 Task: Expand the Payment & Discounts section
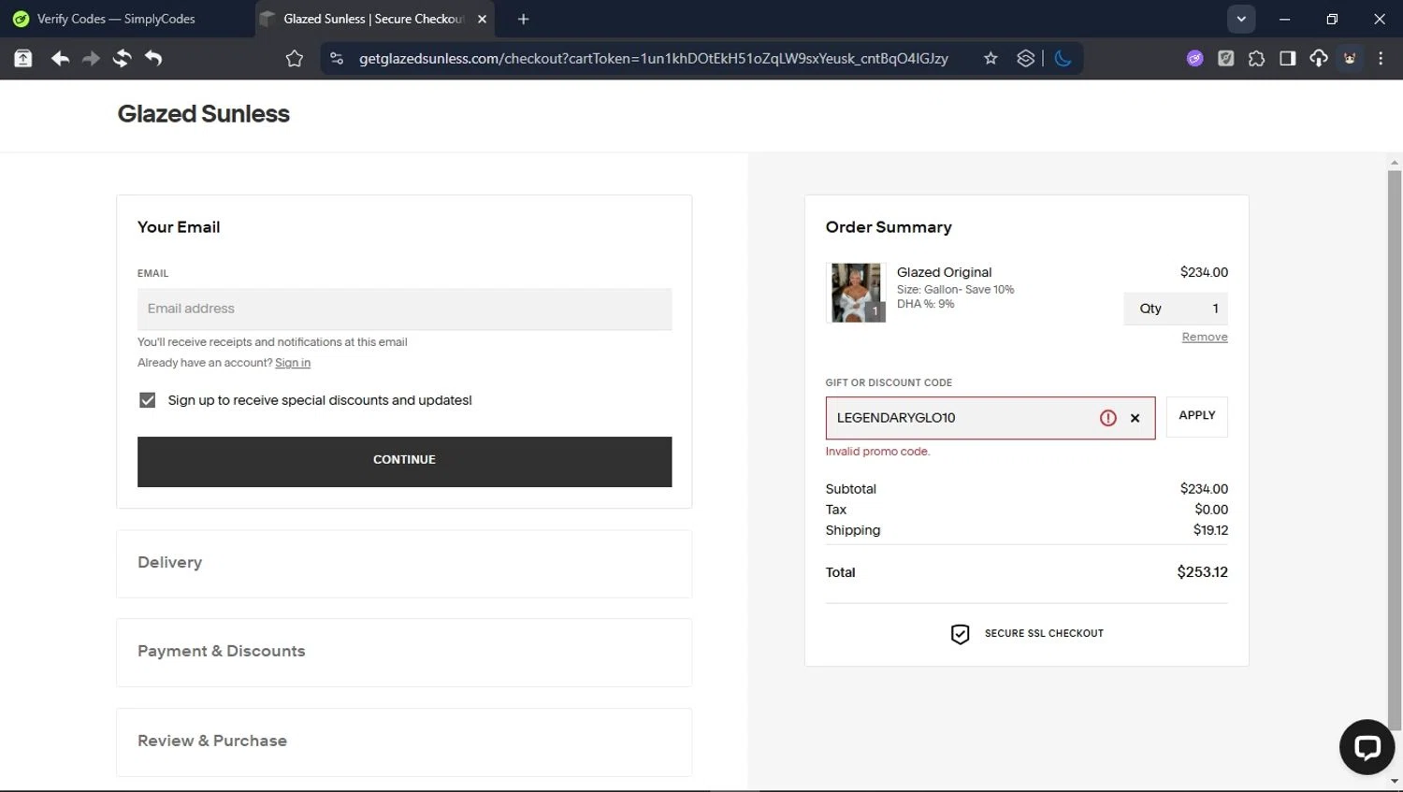tap(404, 652)
